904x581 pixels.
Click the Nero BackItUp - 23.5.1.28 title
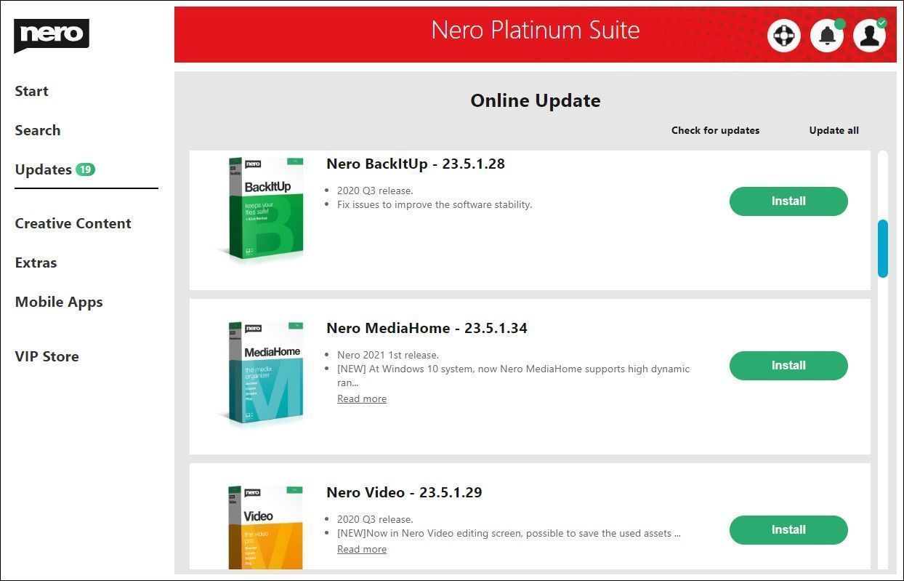tap(416, 164)
